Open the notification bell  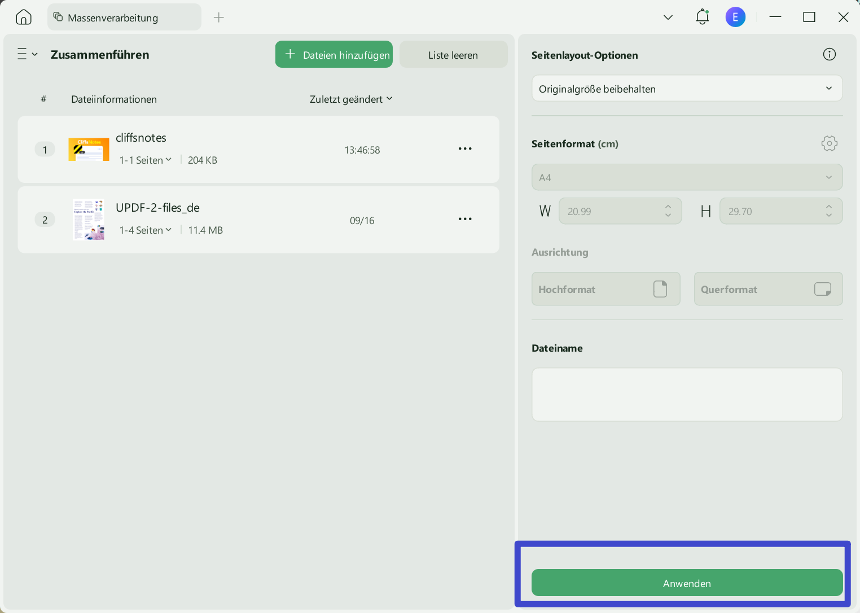coord(702,17)
